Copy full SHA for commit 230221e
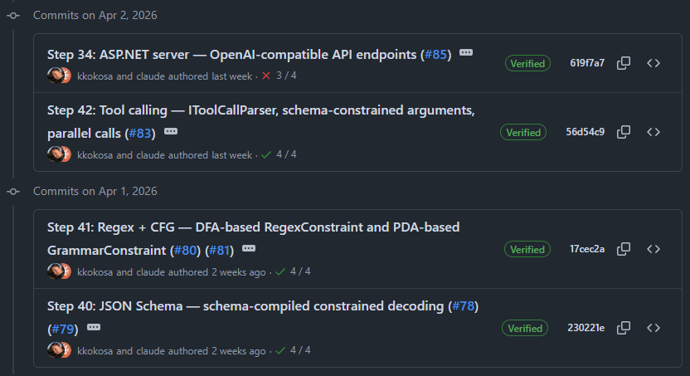690x376 pixels. coord(624,328)
